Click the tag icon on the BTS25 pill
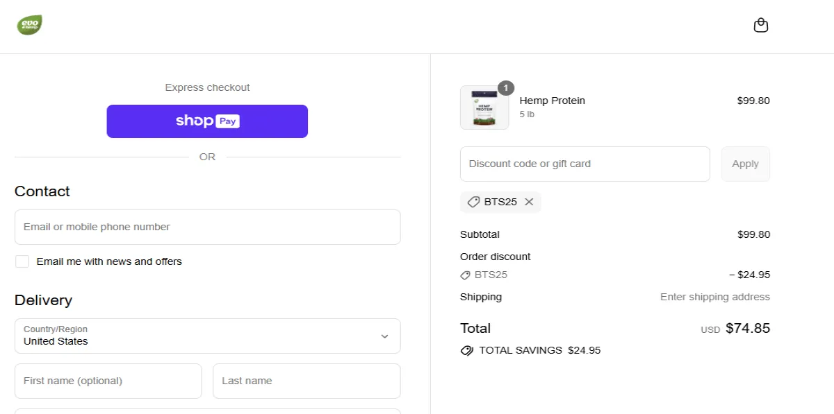 (474, 202)
